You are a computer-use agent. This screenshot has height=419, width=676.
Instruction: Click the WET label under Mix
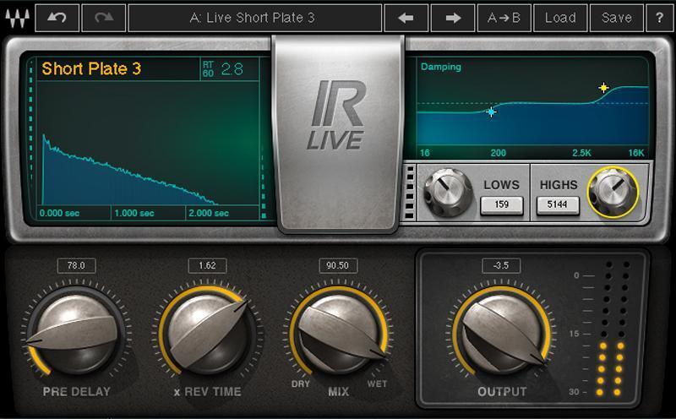coord(377,384)
